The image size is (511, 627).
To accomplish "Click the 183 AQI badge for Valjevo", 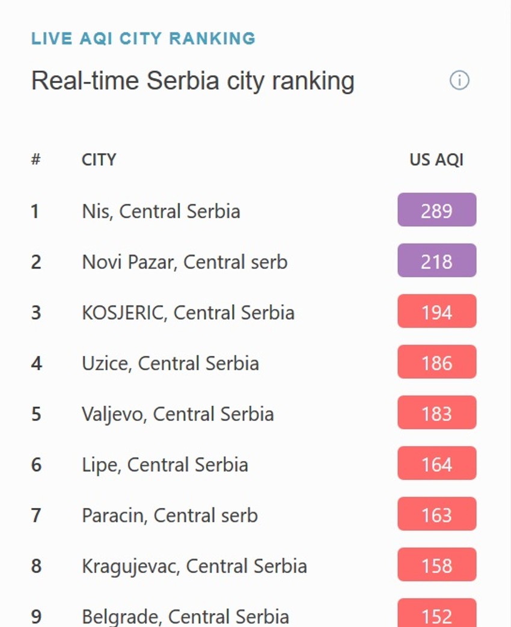I will click(x=436, y=412).
